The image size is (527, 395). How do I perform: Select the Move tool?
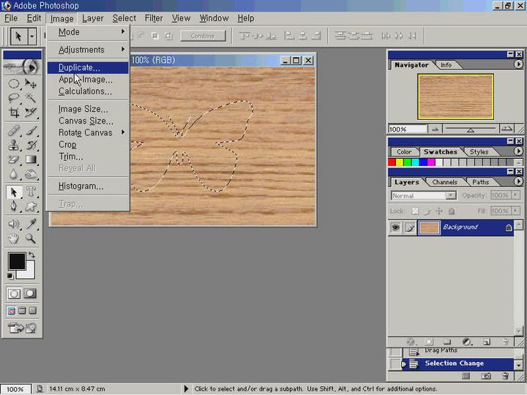point(31,83)
